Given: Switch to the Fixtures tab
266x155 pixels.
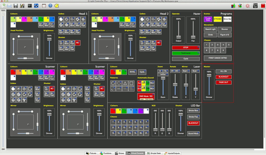Looking at the screenshot, I should (x=92, y=153).
